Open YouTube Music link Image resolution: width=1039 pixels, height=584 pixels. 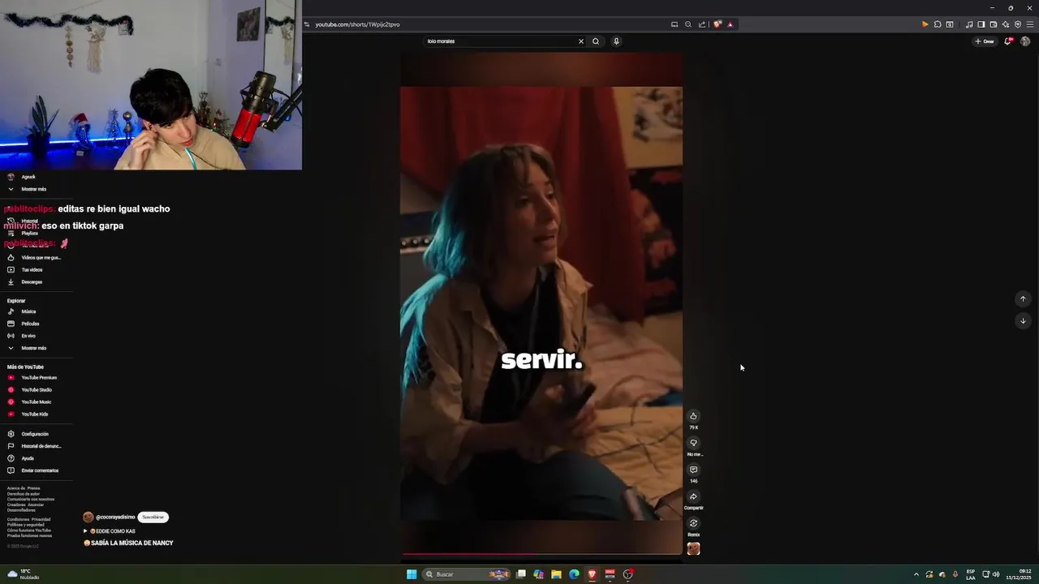[37, 401]
